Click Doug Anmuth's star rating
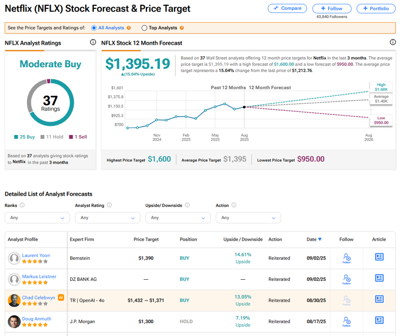 coord(35,325)
